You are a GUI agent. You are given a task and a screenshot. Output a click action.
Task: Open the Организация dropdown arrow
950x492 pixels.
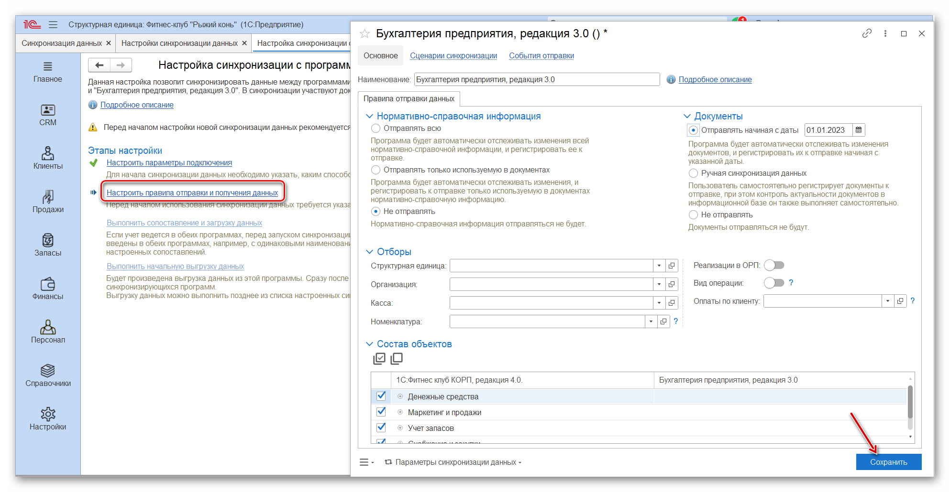pyautogui.click(x=659, y=284)
